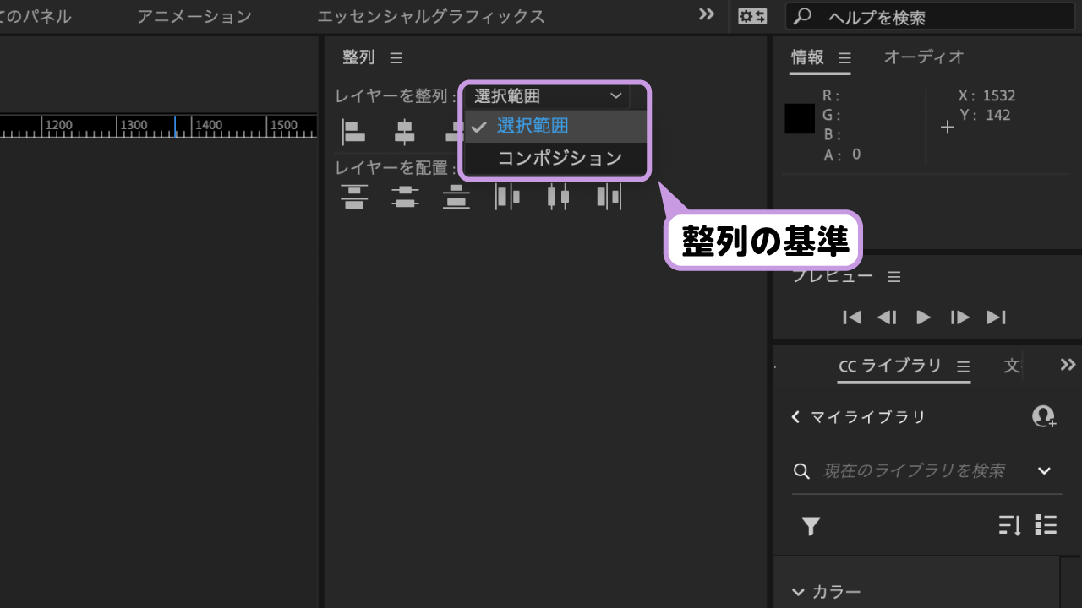The width and height of the screenshot is (1082, 608).
Task: Open the レイヤーを整列 dropdown
Action: [545, 95]
